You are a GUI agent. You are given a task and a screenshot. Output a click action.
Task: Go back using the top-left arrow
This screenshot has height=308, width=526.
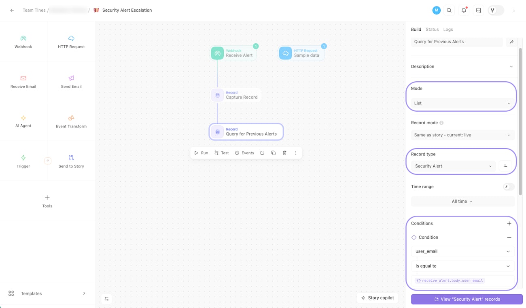click(x=12, y=11)
